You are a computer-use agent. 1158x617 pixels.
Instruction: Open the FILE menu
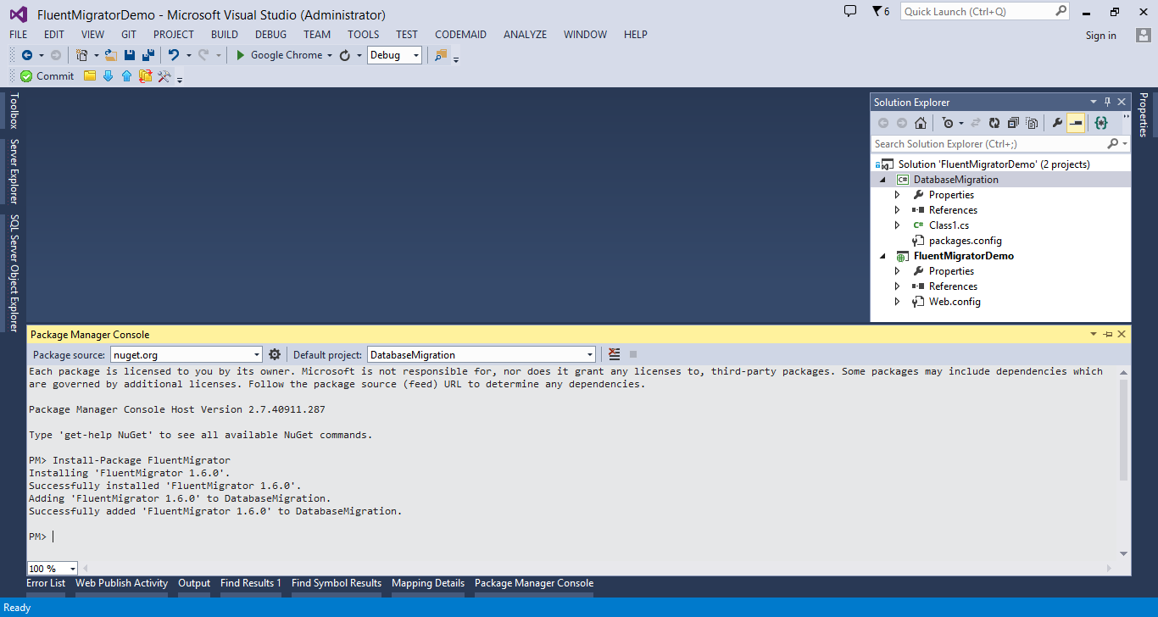click(18, 35)
